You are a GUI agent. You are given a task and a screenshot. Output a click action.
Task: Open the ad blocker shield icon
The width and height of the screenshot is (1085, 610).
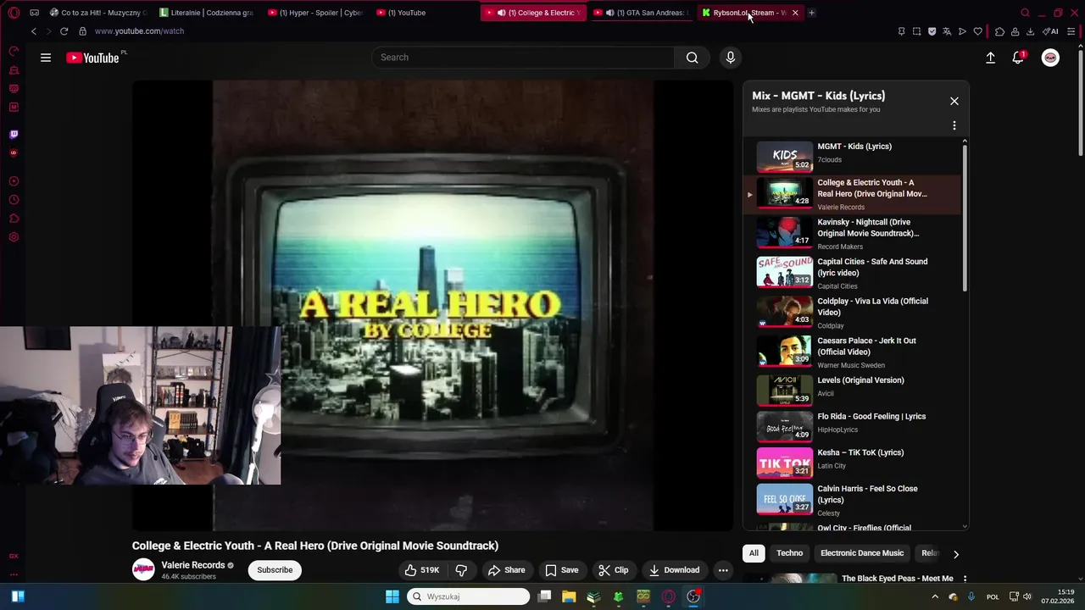[932, 31]
